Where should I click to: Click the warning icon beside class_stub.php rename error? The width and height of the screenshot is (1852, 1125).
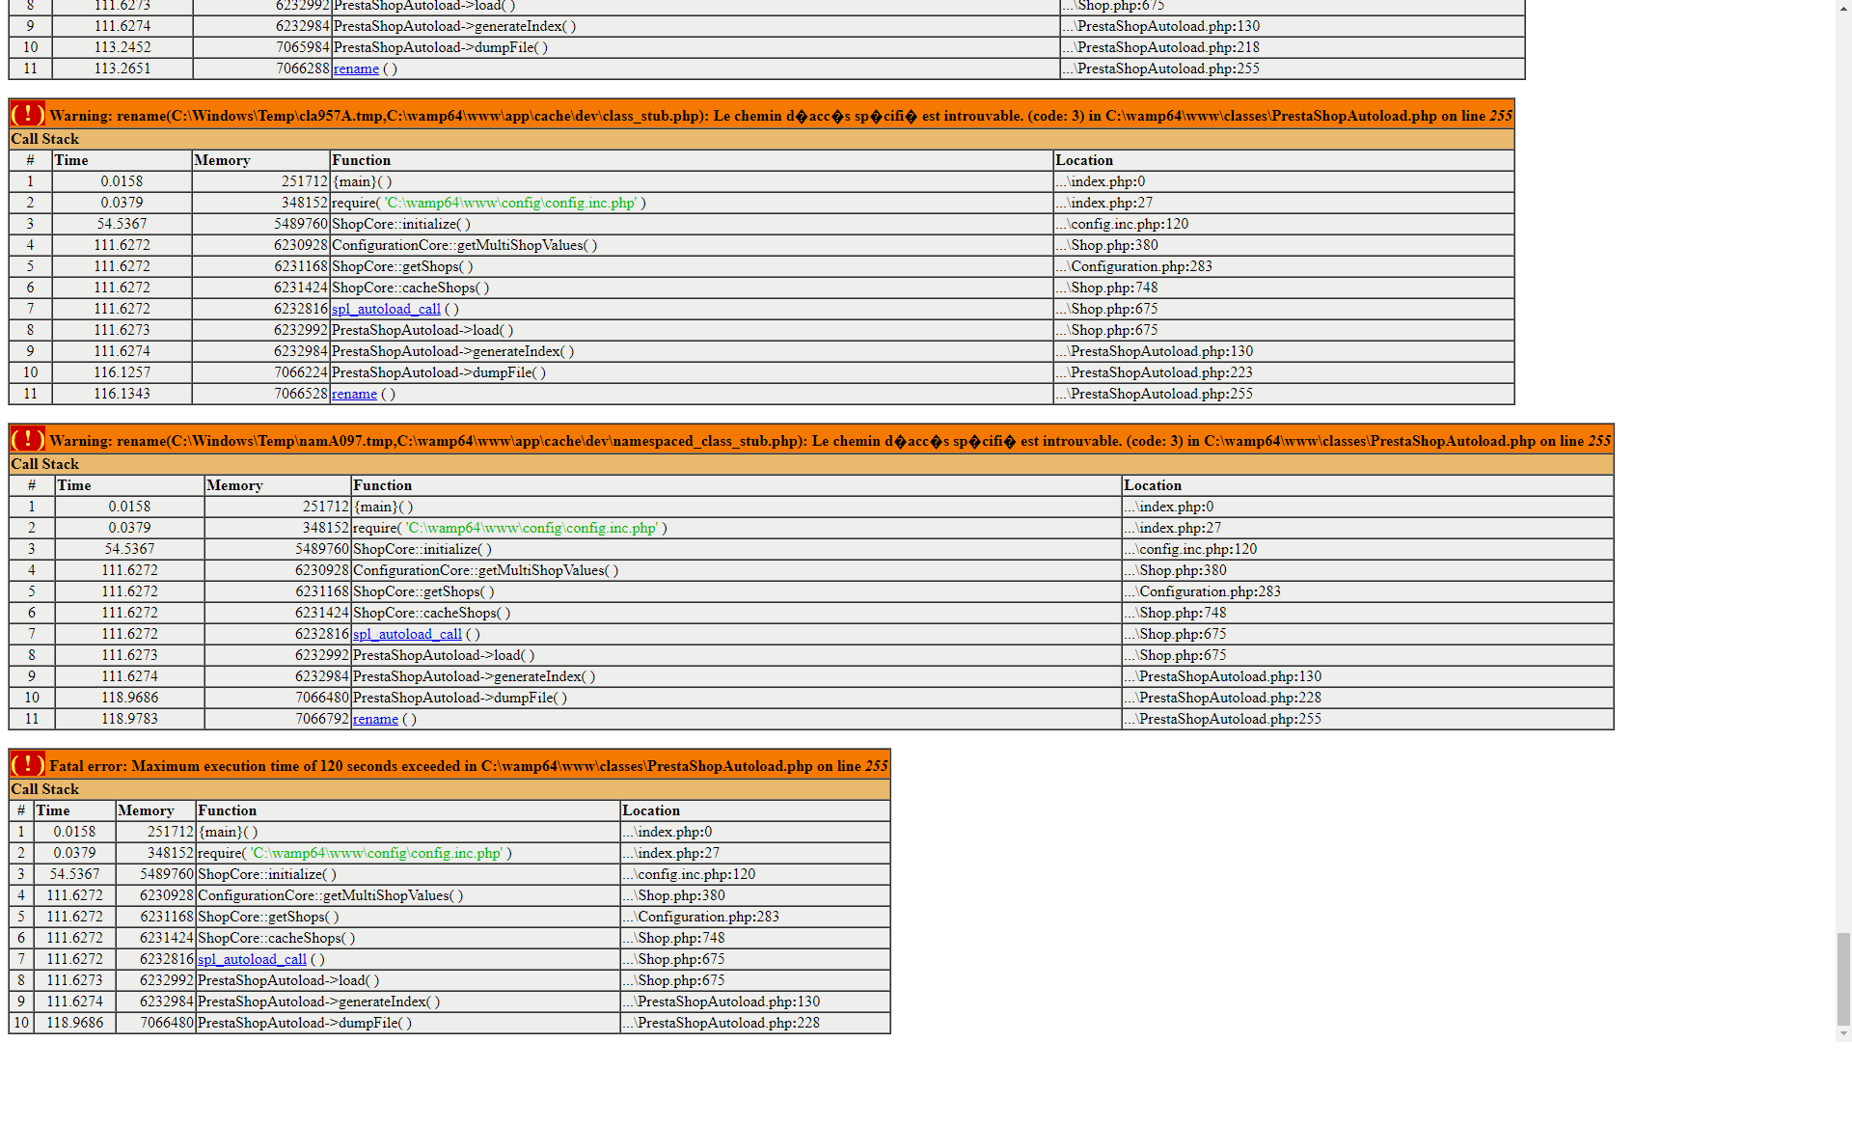[x=27, y=115]
